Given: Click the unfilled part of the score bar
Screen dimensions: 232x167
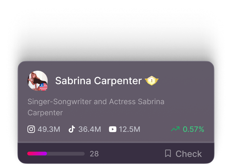Looking at the screenshot, I should [x=66, y=154].
